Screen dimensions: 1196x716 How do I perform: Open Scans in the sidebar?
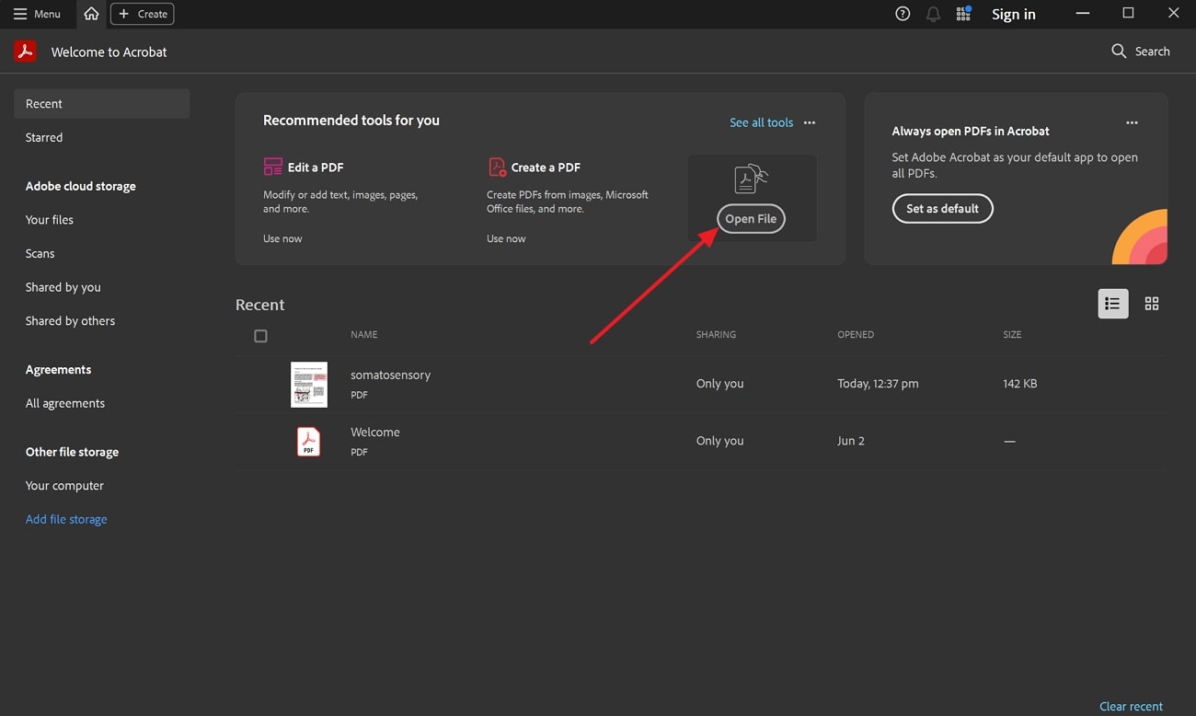40,253
